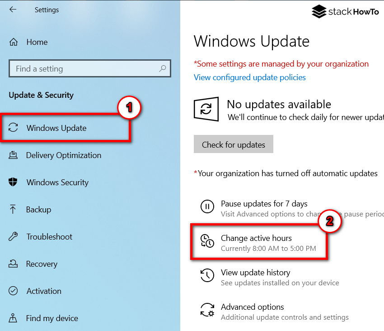Open Windows Security via its shield icon
The width and height of the screenshot is (384, 331).
click(x=14, y=182)
